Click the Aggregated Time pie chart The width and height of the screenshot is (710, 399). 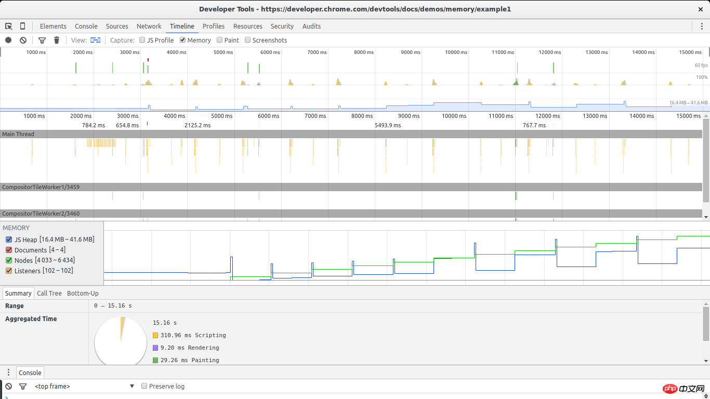121,341
